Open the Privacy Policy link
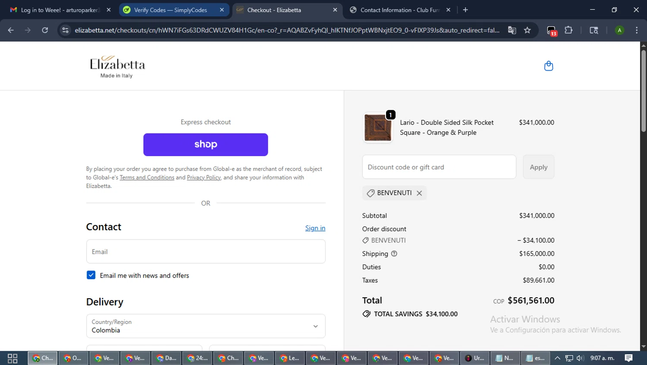Screen dimensions: 647x365 [x=204, y=178]
